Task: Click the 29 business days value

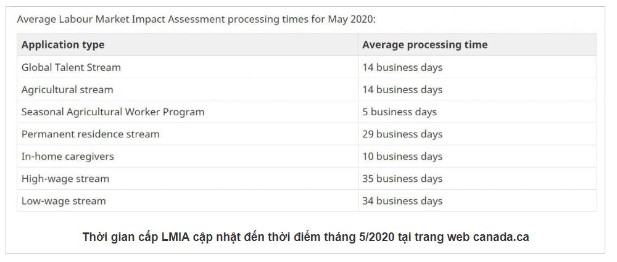Action: pos(402,134)
